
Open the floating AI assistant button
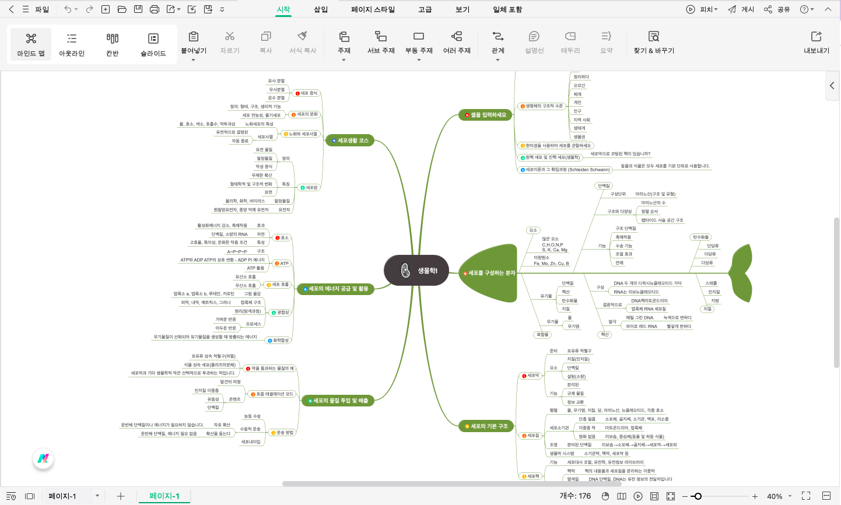43,458
